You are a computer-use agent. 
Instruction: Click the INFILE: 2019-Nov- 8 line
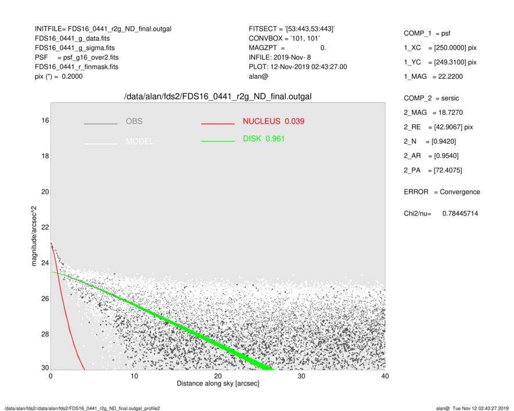tap(279, 57)
